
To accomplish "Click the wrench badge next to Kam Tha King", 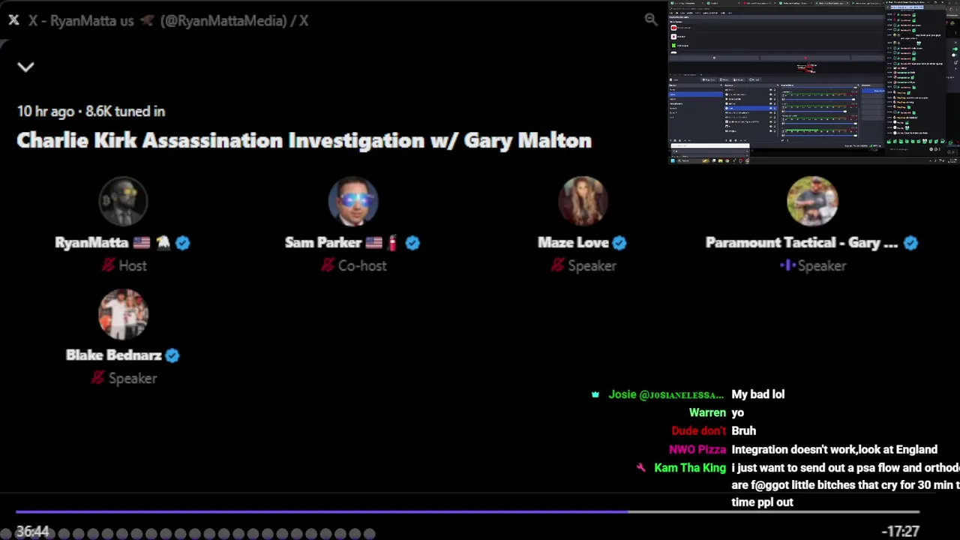I will point(641,468).
